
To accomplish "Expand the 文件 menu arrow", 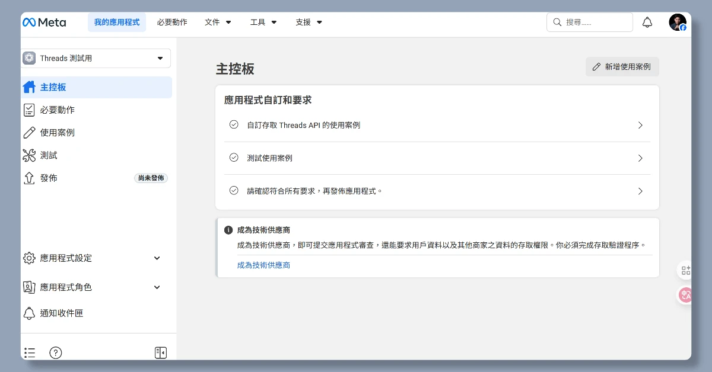I will pos(228,23).
